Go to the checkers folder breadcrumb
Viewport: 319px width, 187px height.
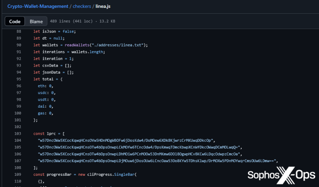click(82, 6)
